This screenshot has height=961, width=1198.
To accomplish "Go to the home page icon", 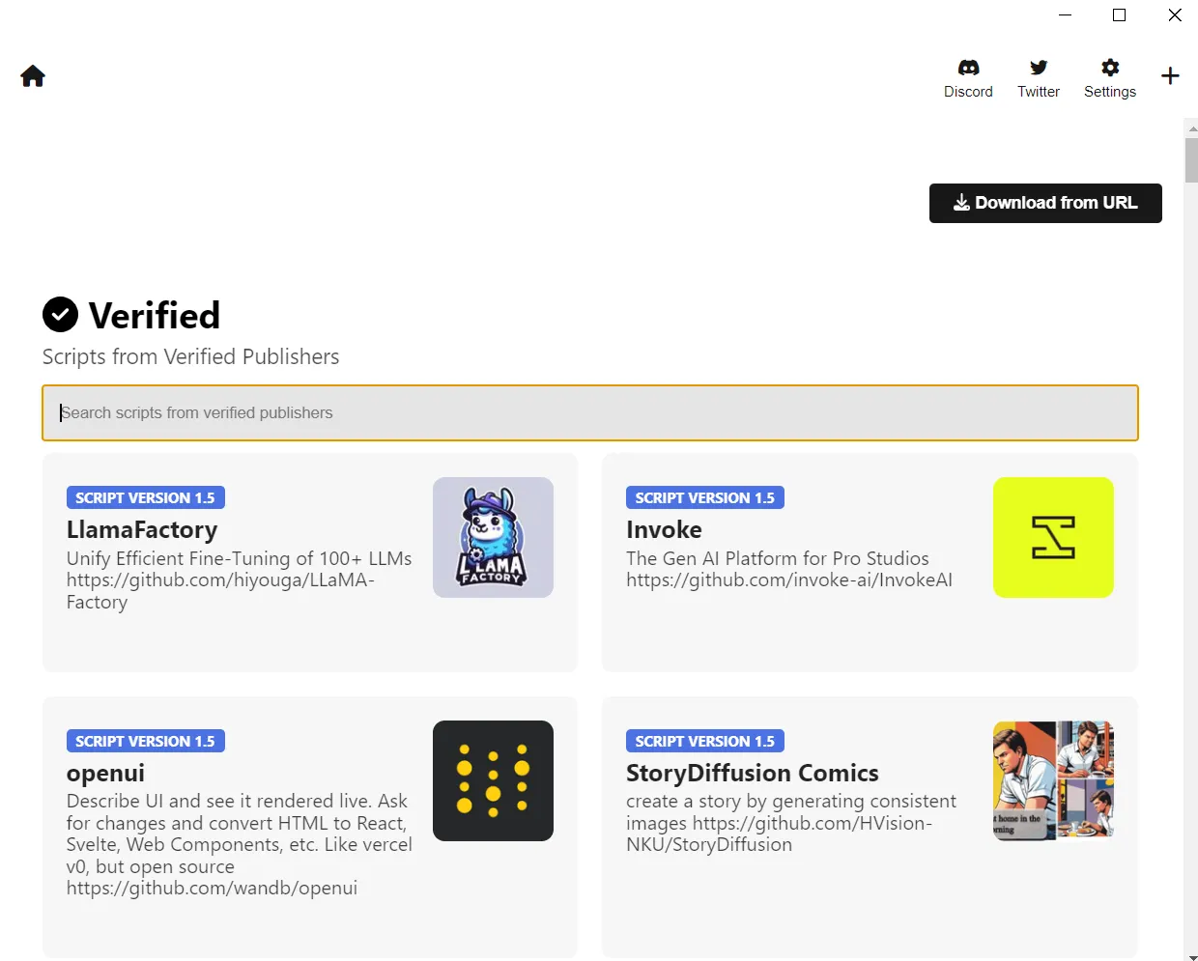I will click(33, 76).
